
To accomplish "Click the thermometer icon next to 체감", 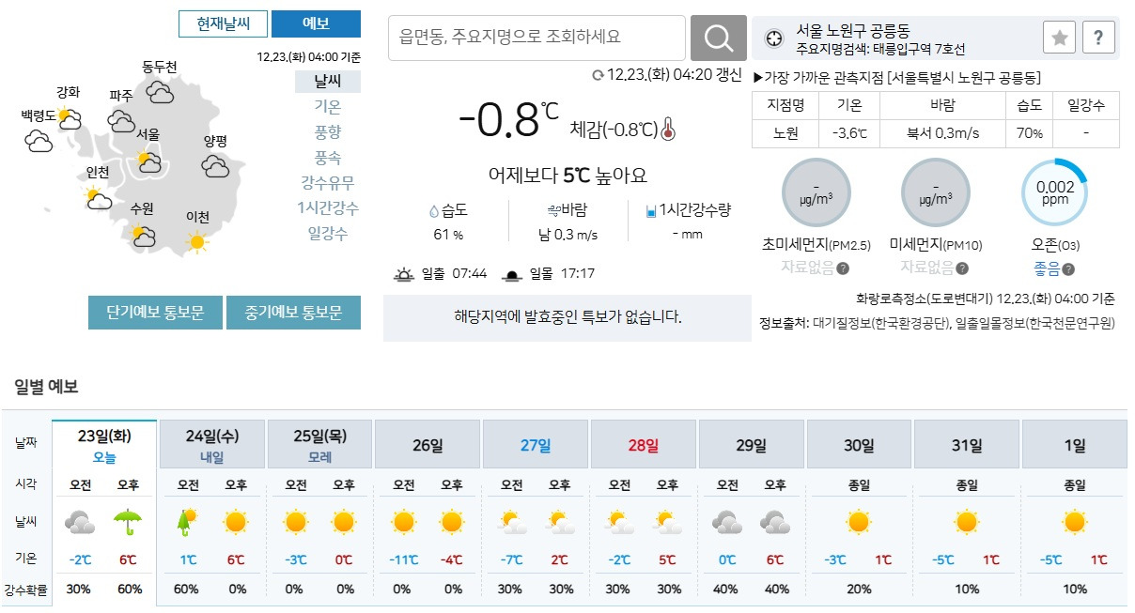I will [x=668, y=129].
